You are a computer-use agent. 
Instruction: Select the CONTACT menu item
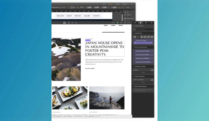click(96, 16)
